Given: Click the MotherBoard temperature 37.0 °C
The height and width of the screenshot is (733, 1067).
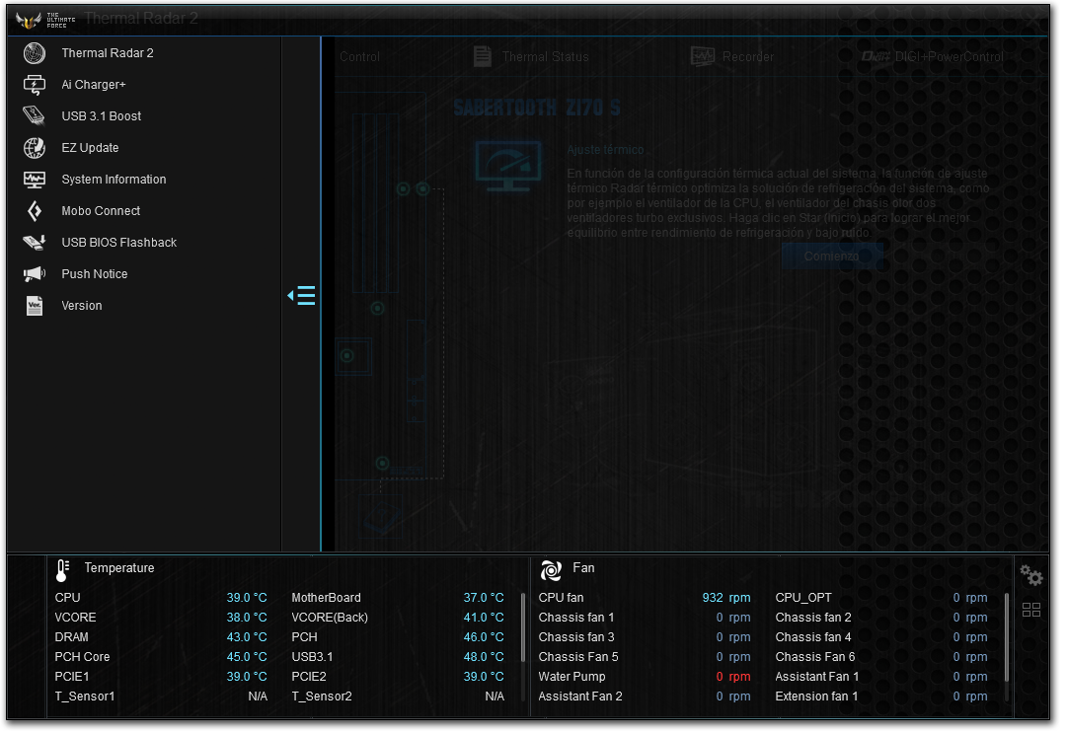Looking at the screenshot, I should click(x=484, y=598).
